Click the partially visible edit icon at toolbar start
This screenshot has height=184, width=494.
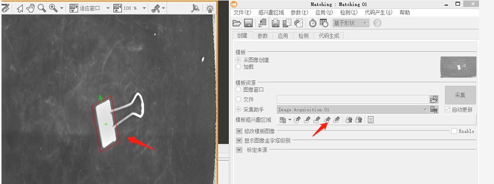5,8
